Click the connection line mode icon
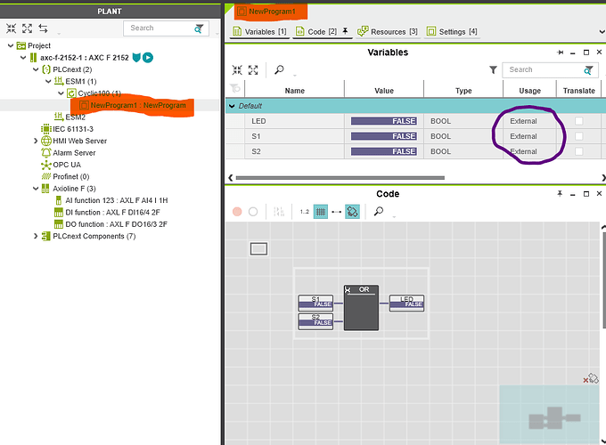606x445 pixels. 336,212
